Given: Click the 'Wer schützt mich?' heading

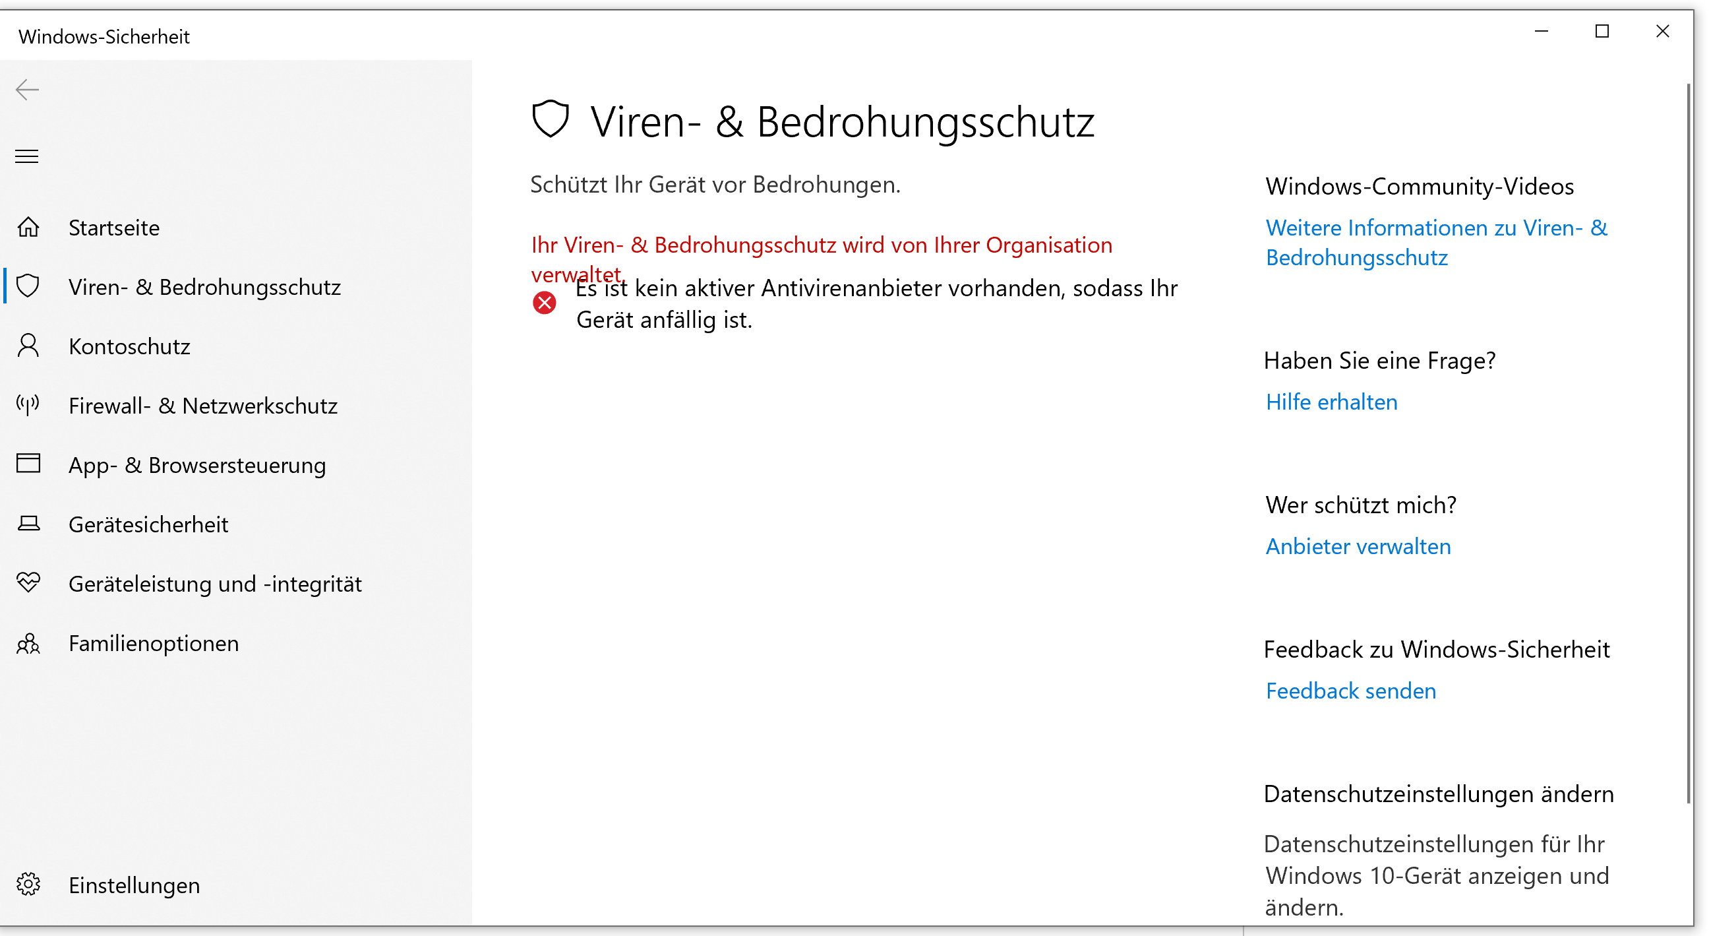Looking at the screenshot, I should (1360, 505).
